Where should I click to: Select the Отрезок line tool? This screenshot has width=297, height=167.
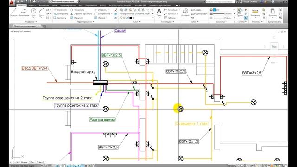pyautogui.click(x=13, y=13)
